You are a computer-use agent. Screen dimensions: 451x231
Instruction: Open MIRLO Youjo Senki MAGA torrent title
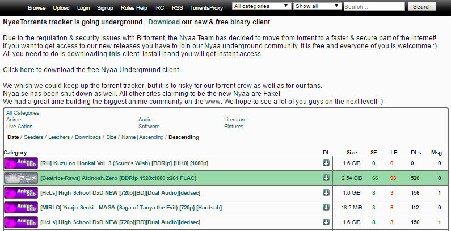131,207
